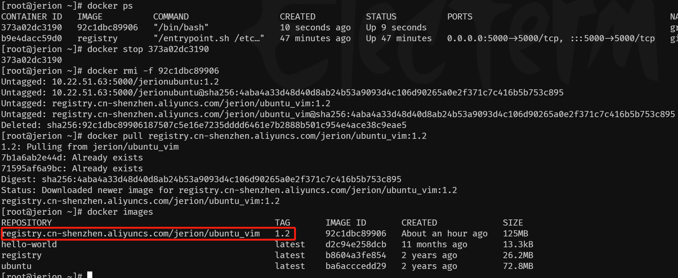This screenshot has height=278, width=678.
Task: Click the aliyuncs ubuntu_vim repository name in images table
Action: [130, 234]
